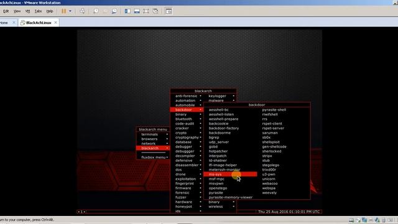The image size is (398, 224).
Task: Open the View menu
Action: 17,11
